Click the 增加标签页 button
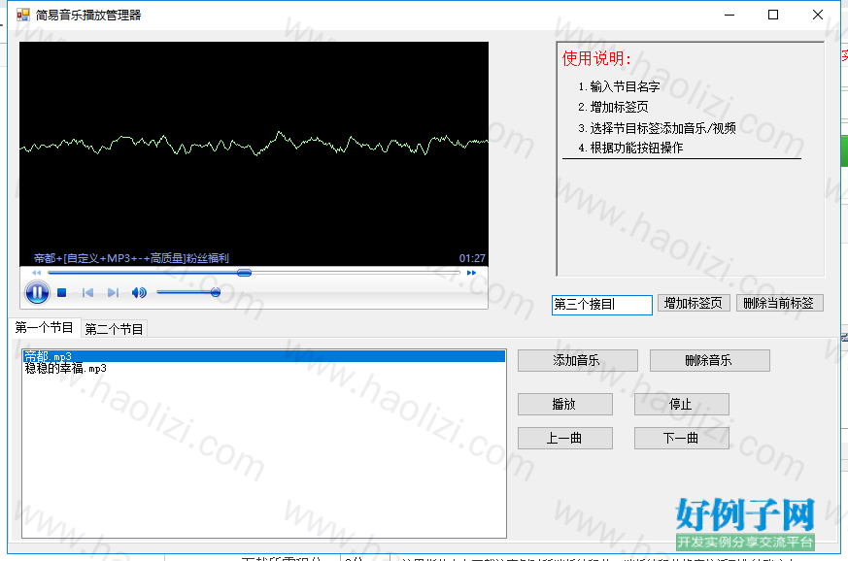Screen dimensions: 848x561 (694, 303)
